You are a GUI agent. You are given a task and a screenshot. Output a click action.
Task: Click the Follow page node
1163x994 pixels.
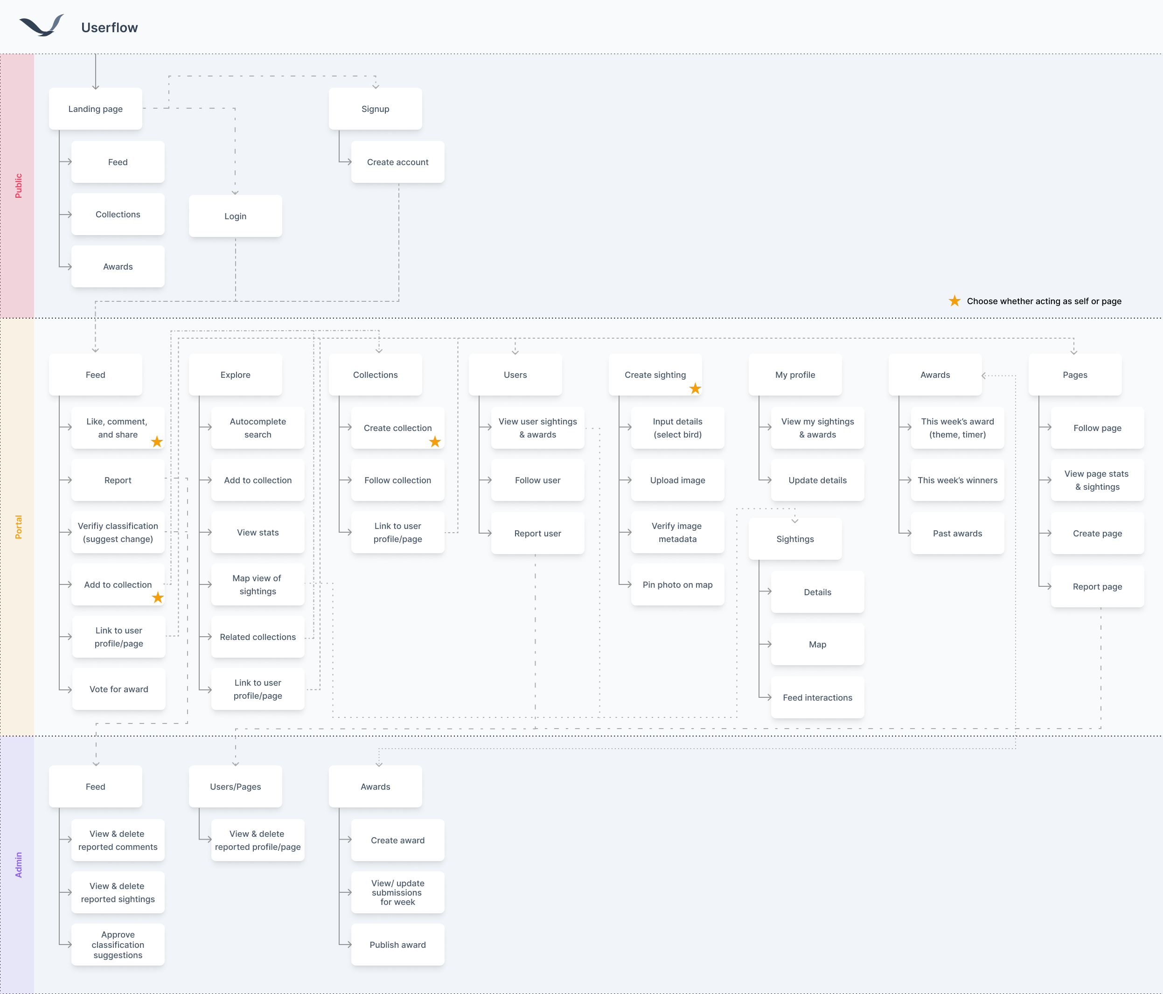[x=1097, y=428]
